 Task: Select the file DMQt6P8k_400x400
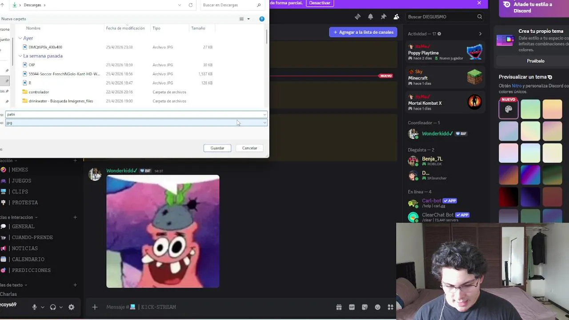(45, 47)
